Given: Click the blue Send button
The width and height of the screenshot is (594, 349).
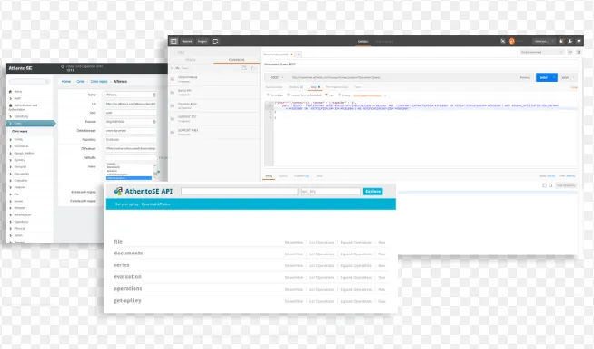Looking at the screenshot, I should [544, 77].
